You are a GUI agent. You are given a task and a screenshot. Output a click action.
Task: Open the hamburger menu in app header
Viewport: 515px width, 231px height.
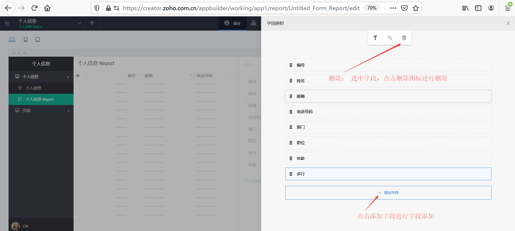point(7,24)
